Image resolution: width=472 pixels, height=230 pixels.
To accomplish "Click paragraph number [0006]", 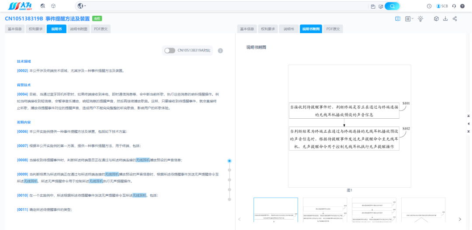I will click(x=23, y=132).
